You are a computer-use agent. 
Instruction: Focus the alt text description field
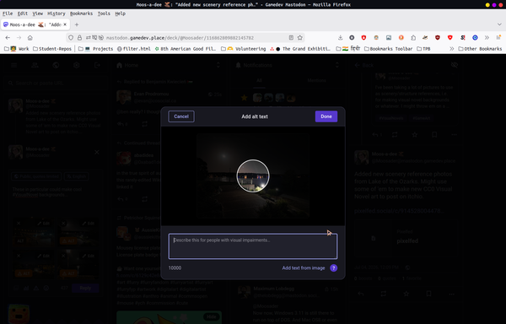(x=253, y=246)
